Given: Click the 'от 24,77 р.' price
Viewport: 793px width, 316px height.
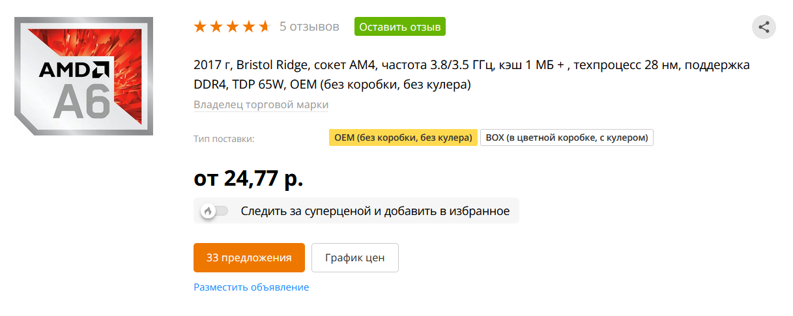Looking at the screenshot, I should pos(248,178).
